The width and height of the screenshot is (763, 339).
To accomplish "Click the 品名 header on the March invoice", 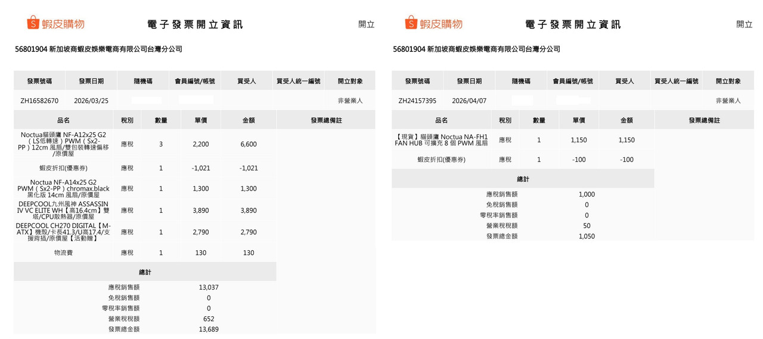I will coord(64,120).
